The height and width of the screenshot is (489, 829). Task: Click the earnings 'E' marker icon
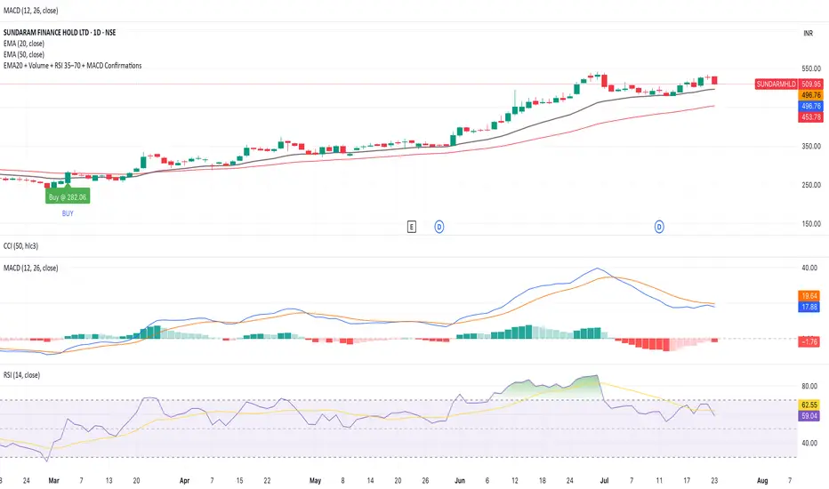(x=411, y=227)
